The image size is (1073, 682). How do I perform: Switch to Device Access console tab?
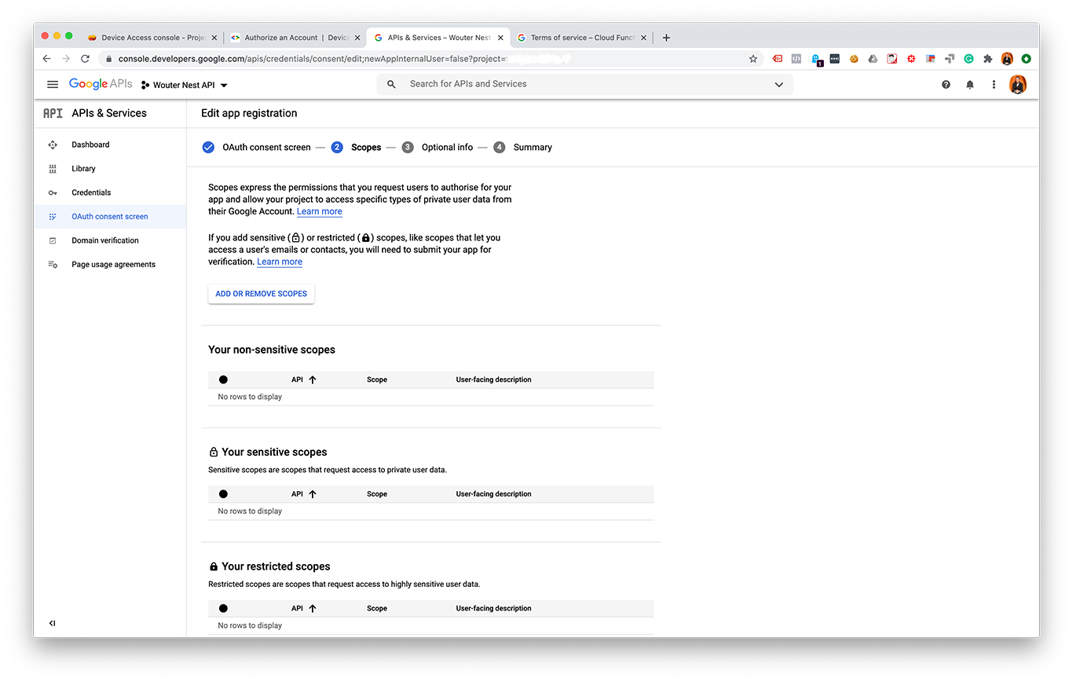(152, 38)
